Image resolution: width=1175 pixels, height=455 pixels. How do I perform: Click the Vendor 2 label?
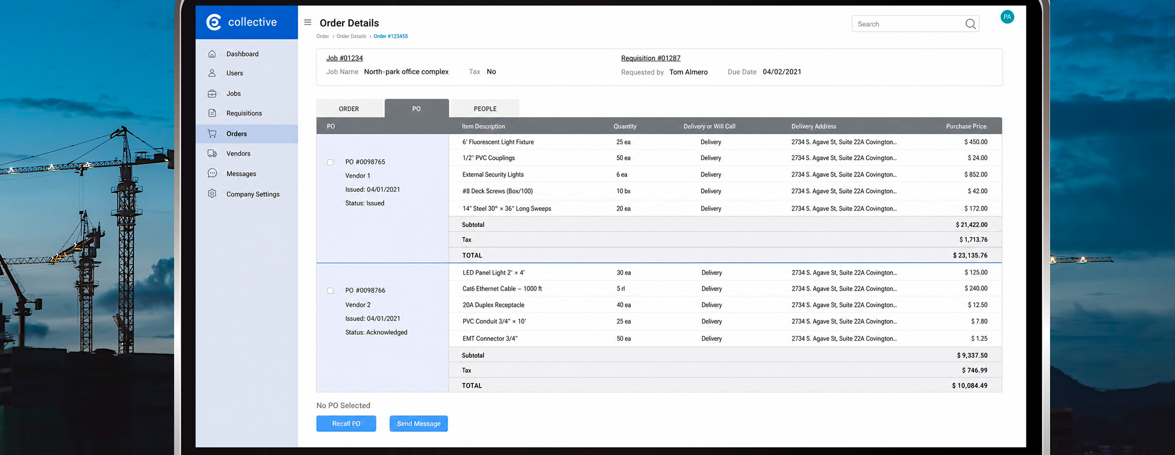tap(358, 305)
